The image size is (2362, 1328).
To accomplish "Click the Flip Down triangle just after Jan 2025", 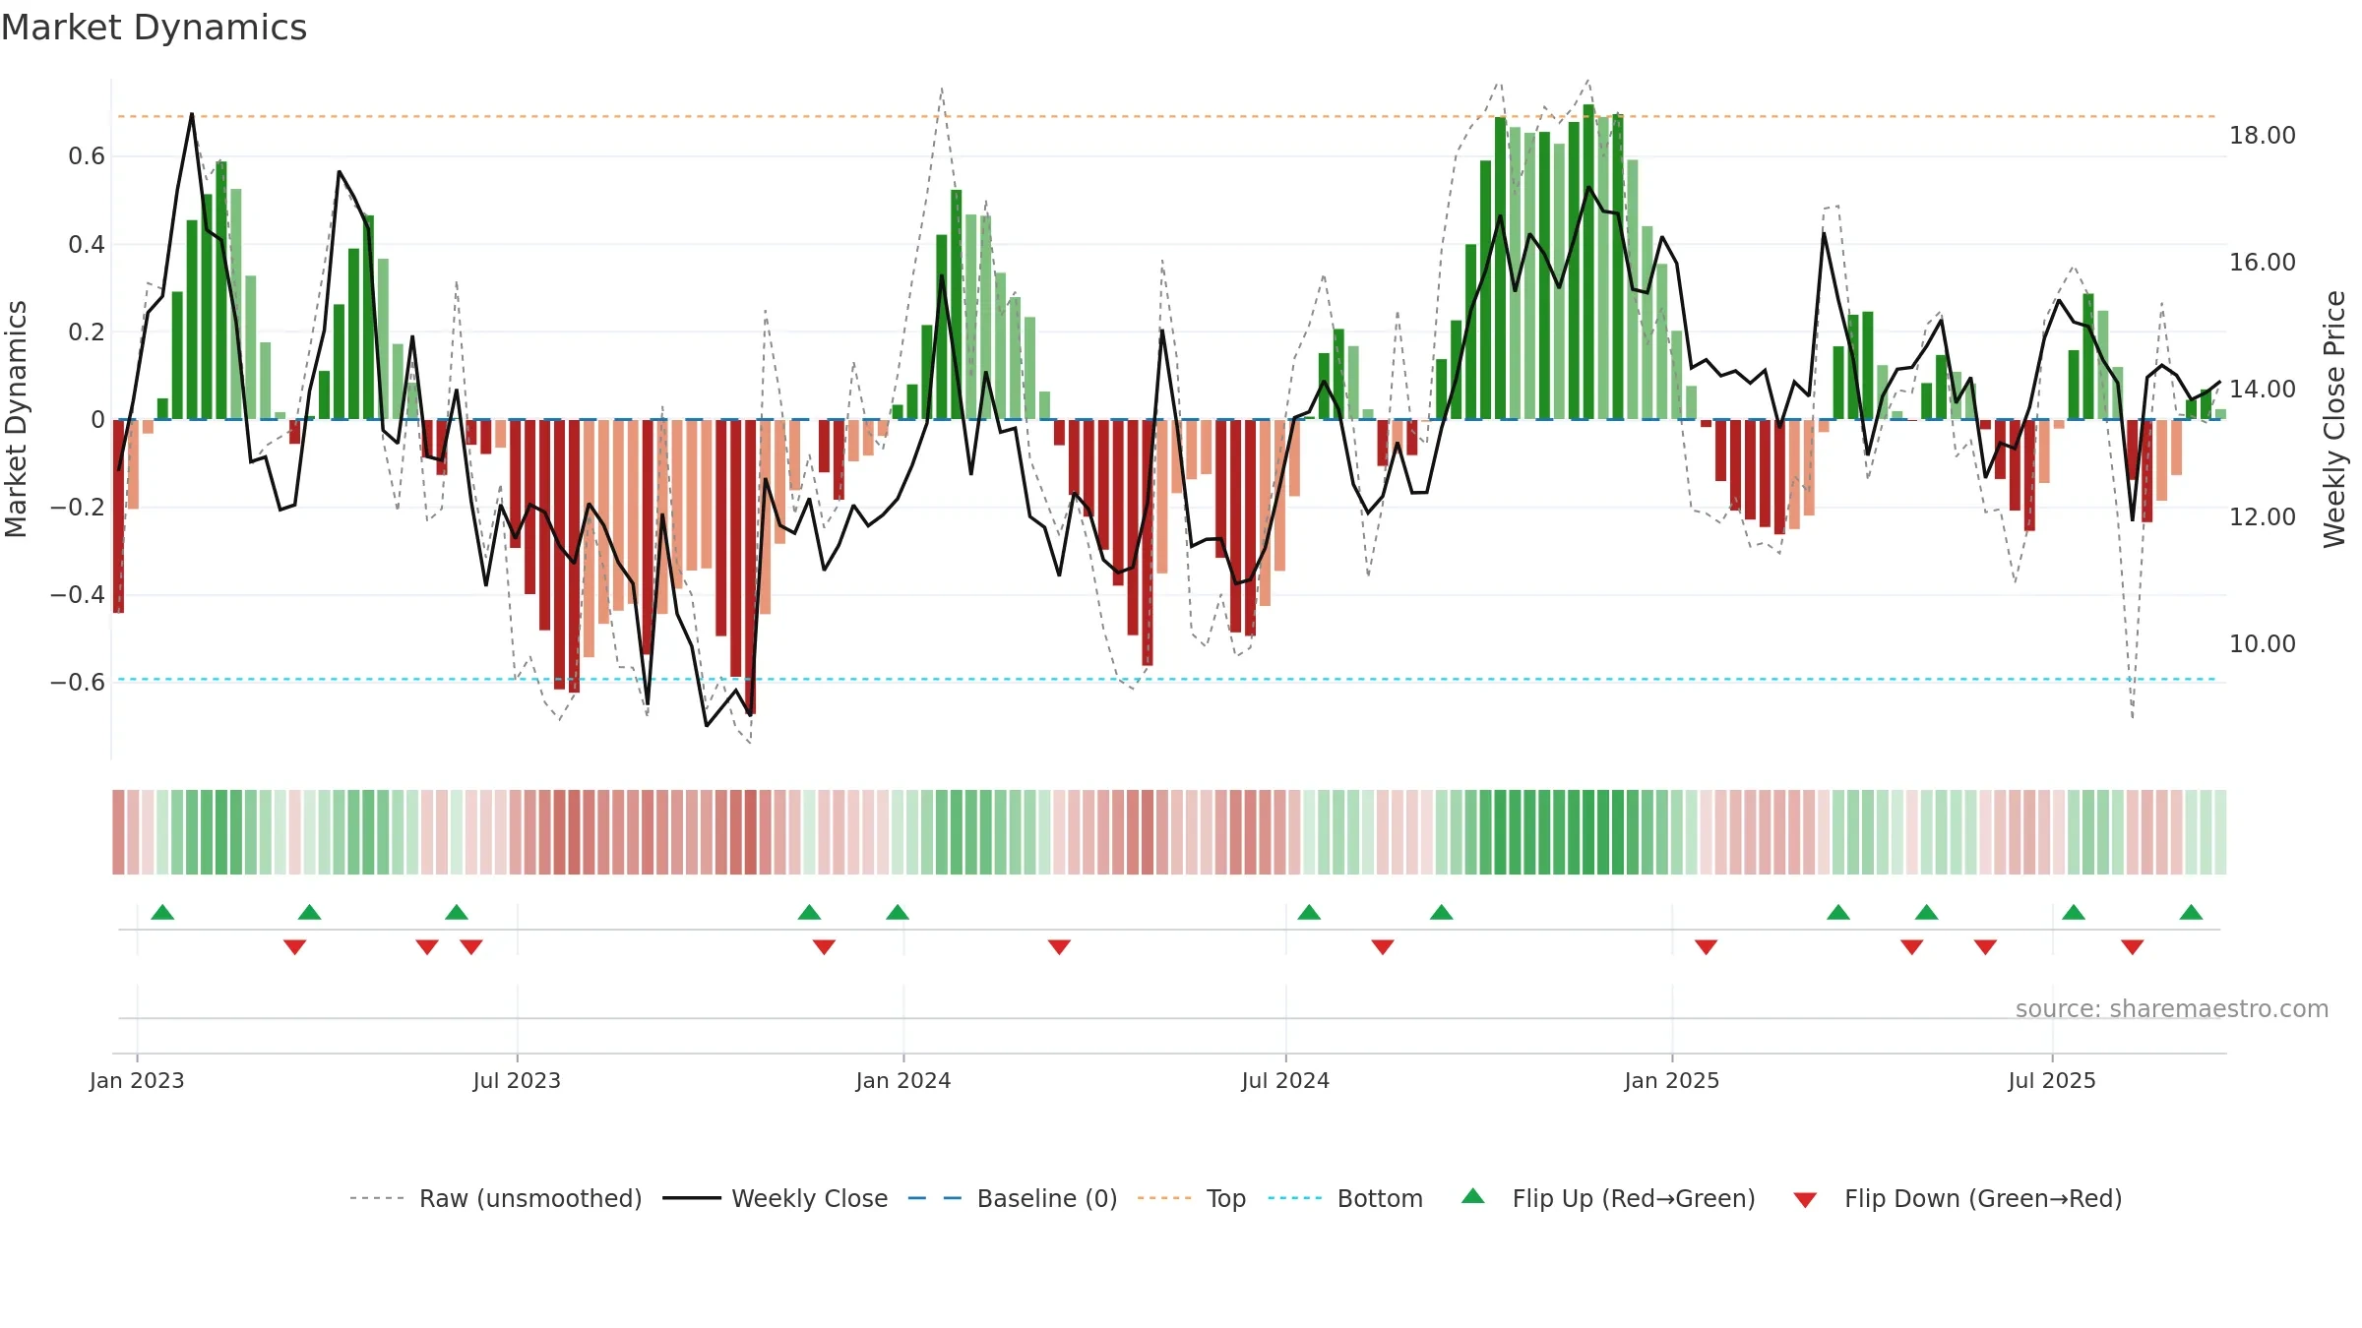I will 1707,946.
